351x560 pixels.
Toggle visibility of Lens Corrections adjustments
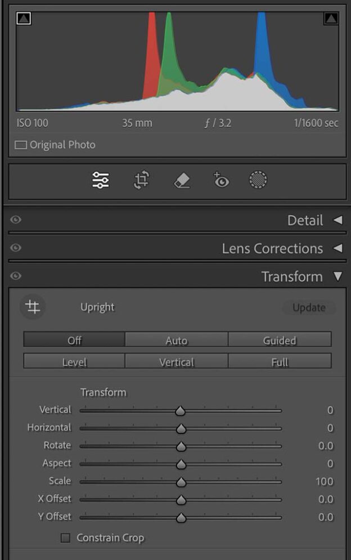[x=15, y=248]
